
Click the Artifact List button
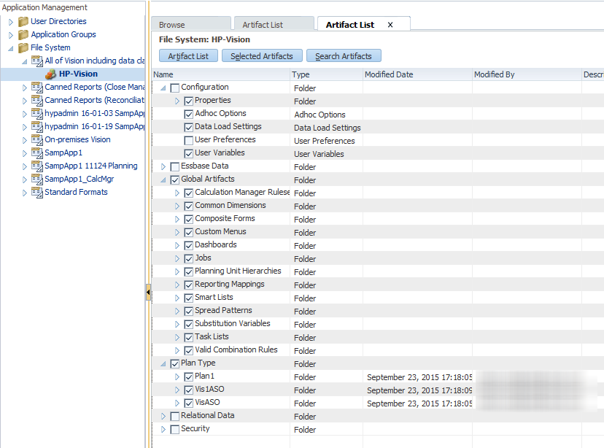click(188, 56)
